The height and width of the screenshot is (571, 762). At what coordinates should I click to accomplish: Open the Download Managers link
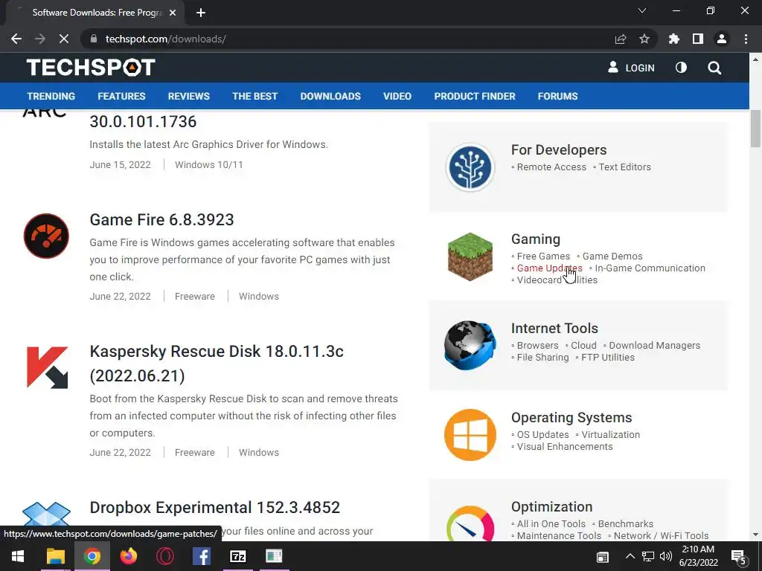point(655,345)
